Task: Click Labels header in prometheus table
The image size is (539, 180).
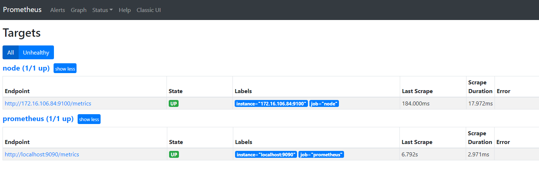Action: click(x=244, y=142)
